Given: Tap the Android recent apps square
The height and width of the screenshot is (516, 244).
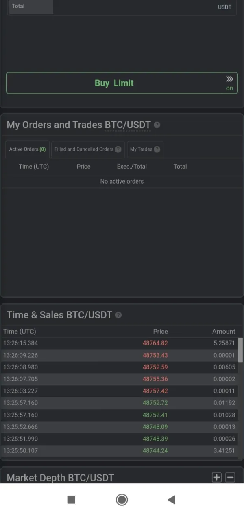Looking at the screenshot, I should click(x=71, y=500).
